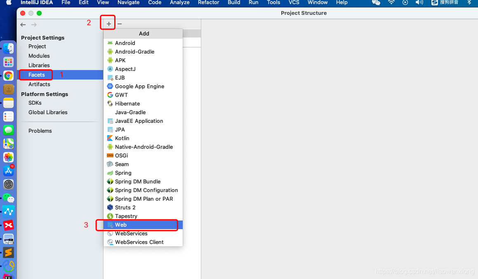Select the highlighted Web facet

(143, 225)
